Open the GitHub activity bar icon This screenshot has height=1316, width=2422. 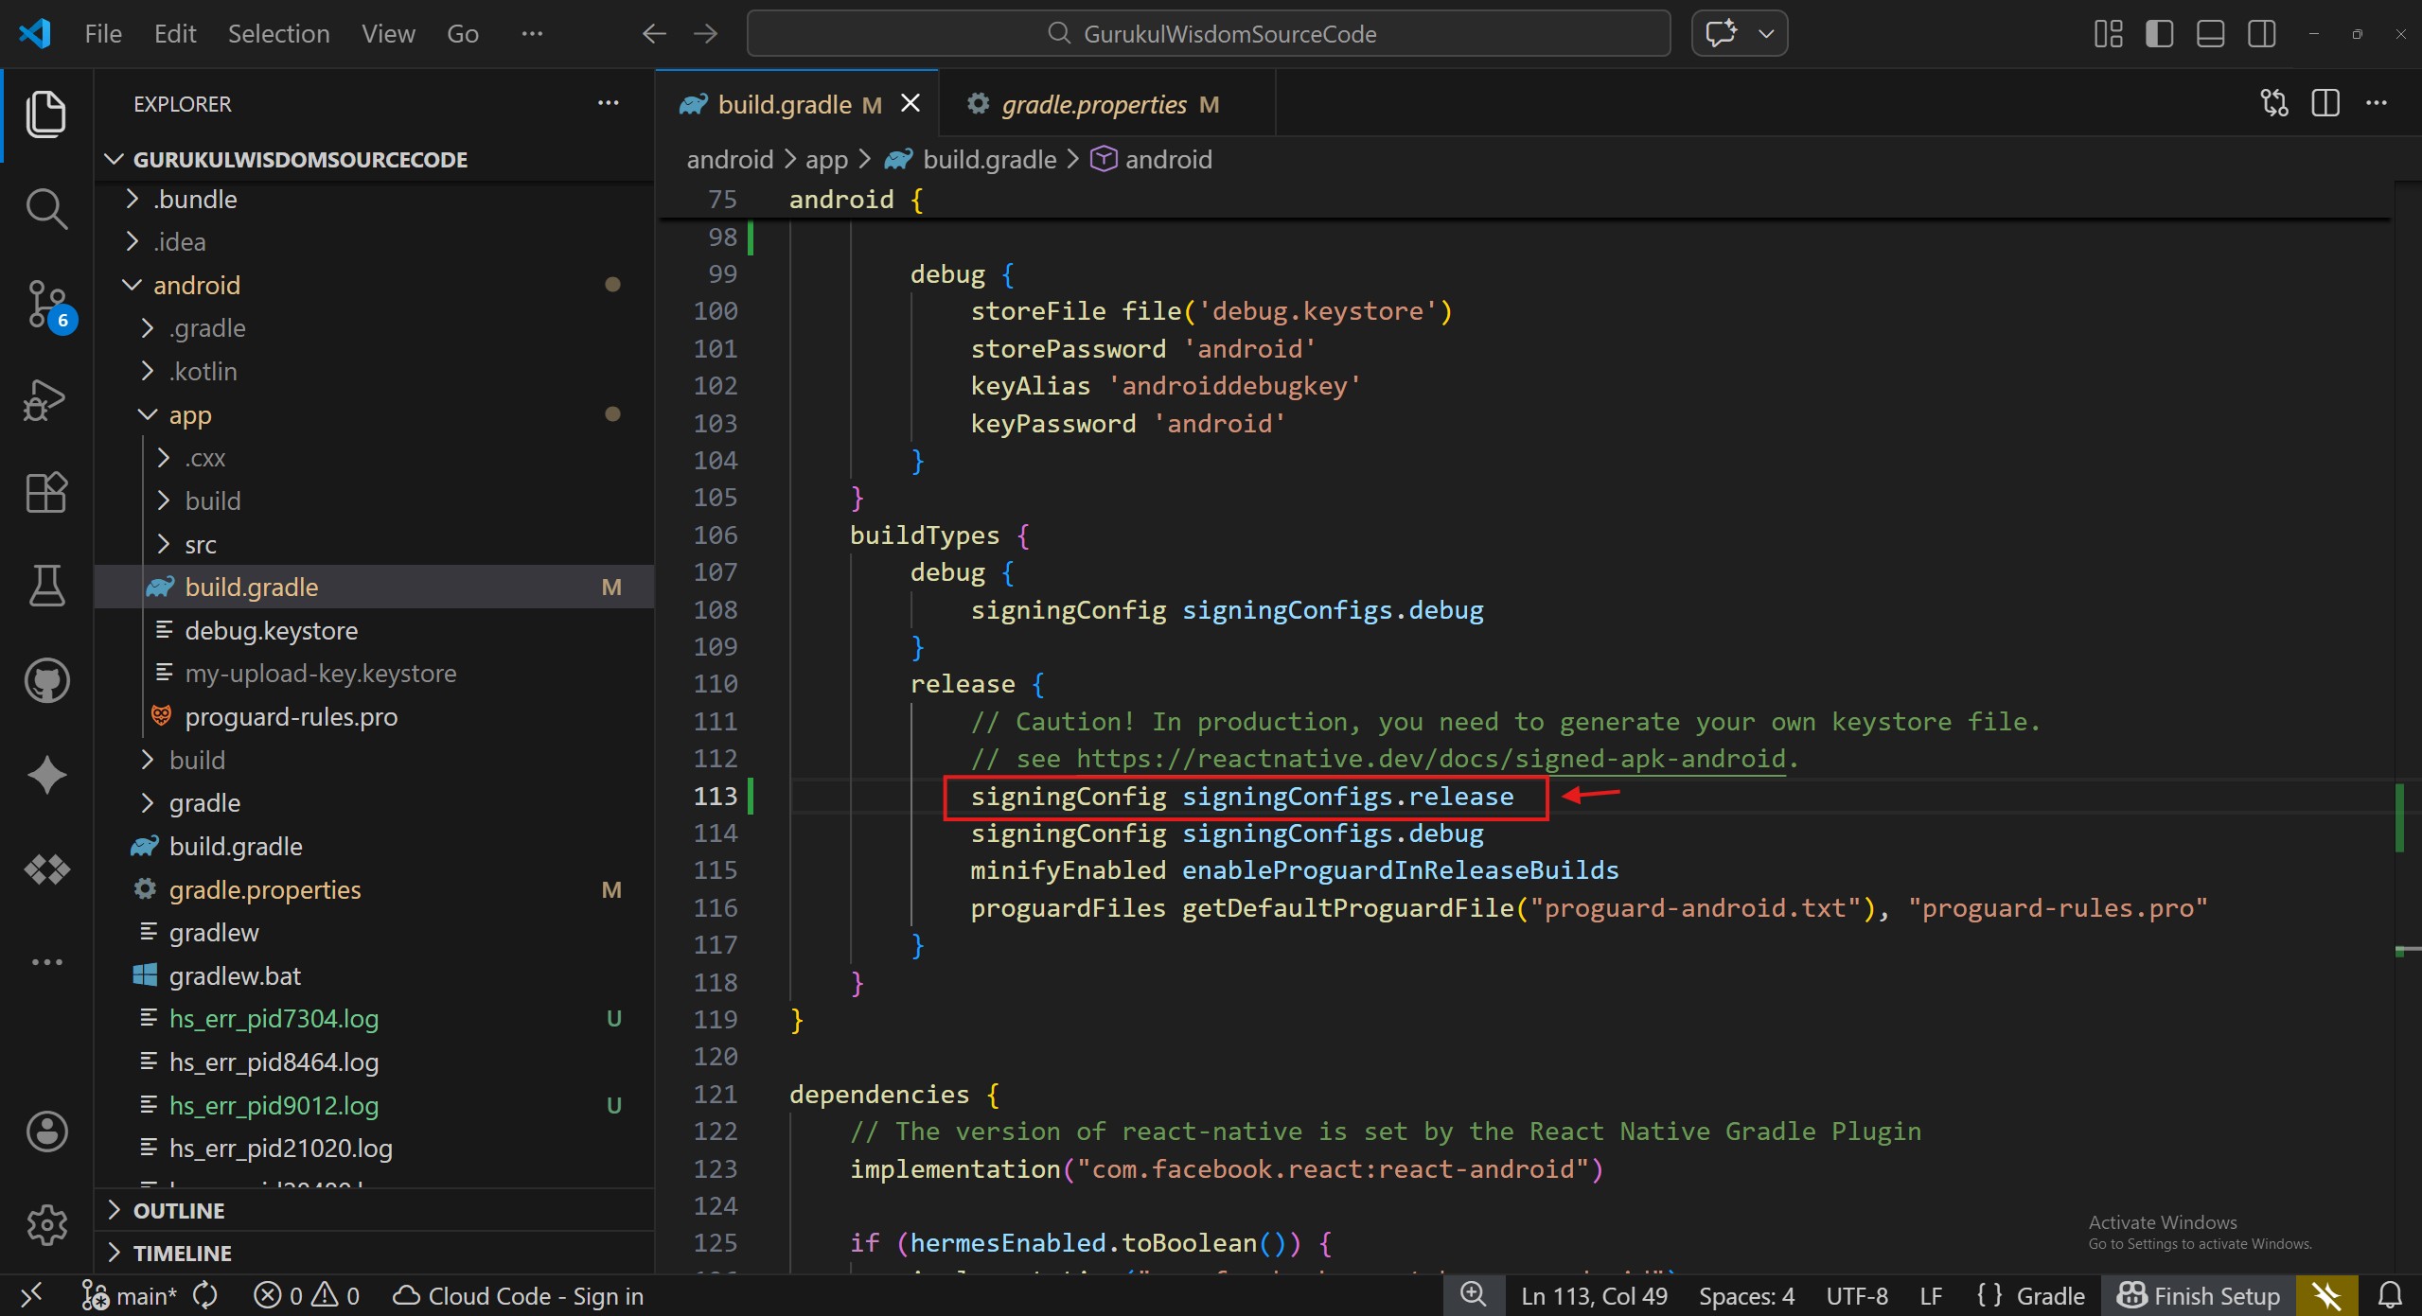point(45,680)
